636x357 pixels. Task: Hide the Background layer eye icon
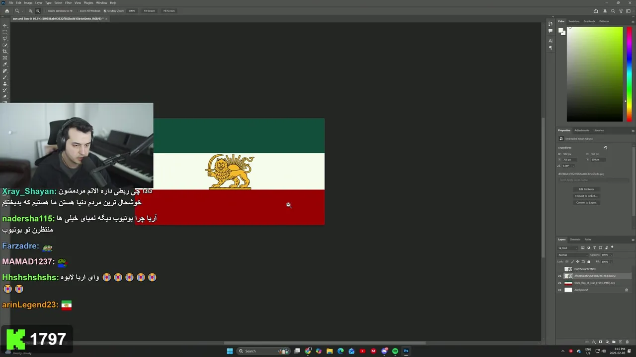[x=559, y=290]
